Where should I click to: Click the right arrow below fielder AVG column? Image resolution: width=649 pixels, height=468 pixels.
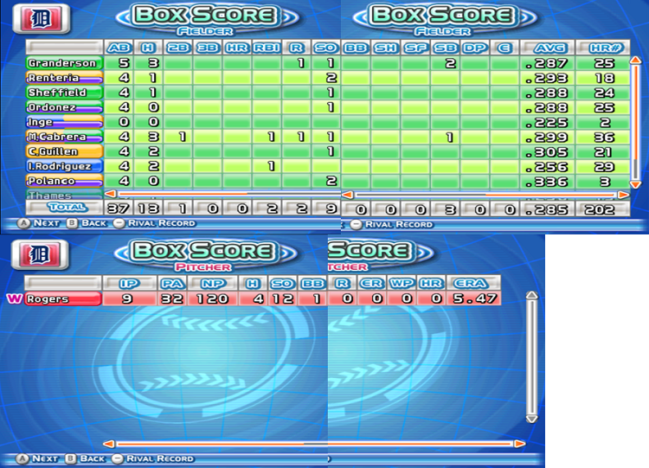(623, 195)
